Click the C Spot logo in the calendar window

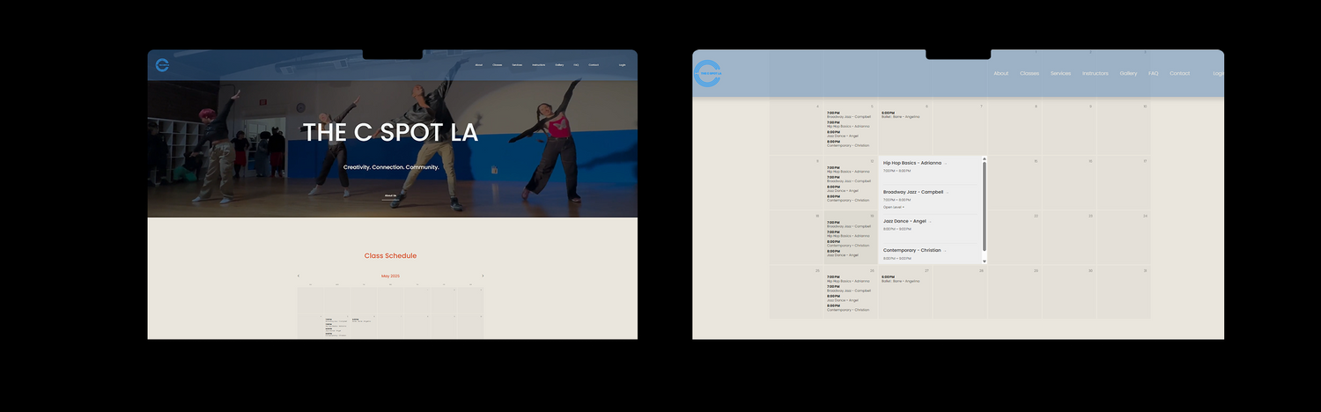point(707,74)
